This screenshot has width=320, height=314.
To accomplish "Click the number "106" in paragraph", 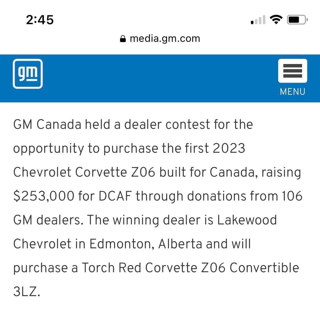I will tap(292, 196).
